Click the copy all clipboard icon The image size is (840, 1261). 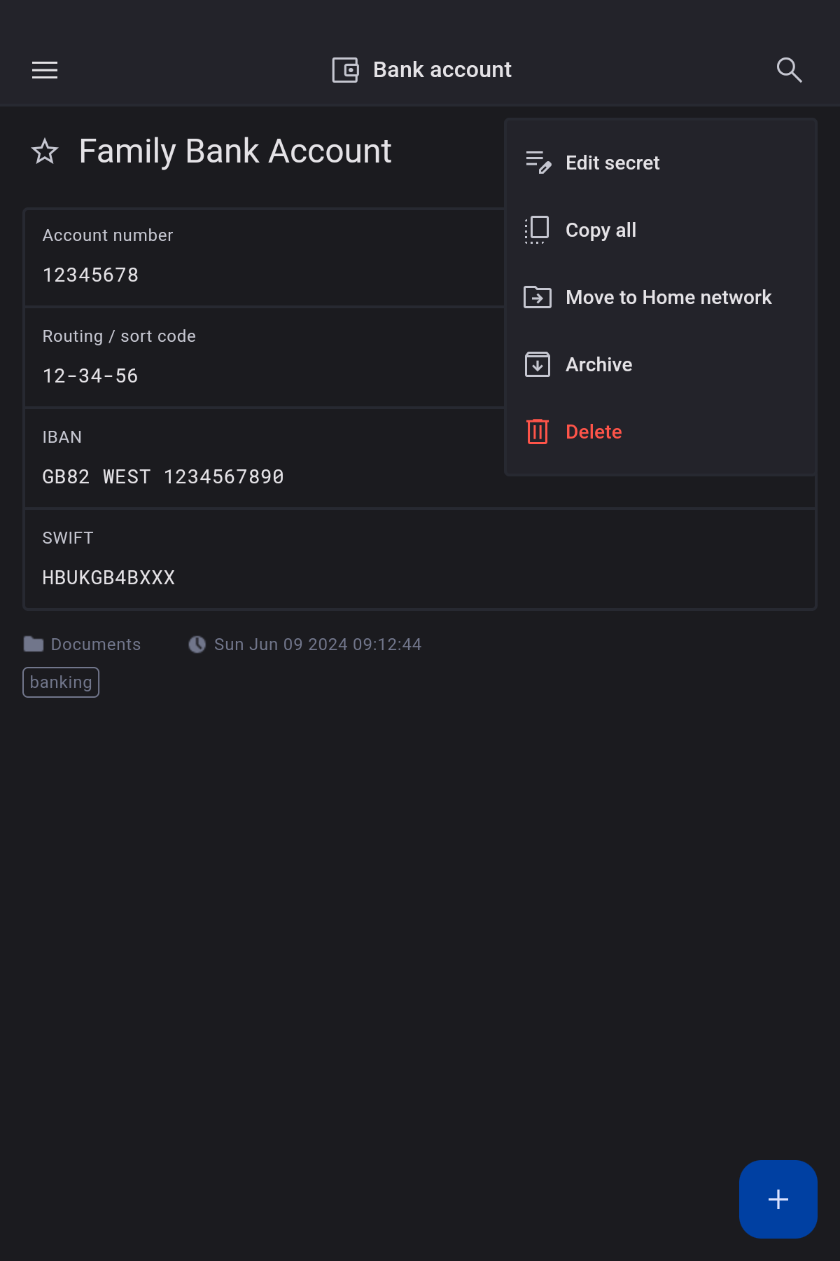pyautogui.click(x=537, y=230)
